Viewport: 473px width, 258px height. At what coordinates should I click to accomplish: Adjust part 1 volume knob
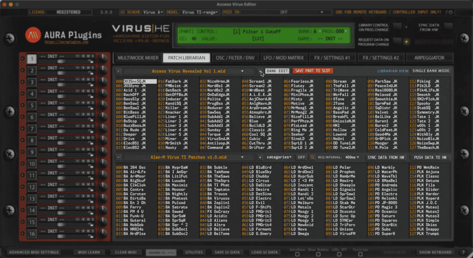pos(103,59)
